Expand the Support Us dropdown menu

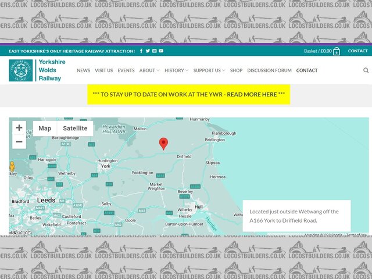click(x=209, y=70)
